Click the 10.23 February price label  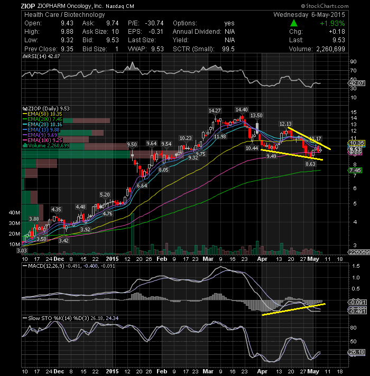pyautogui.click(x=186, y=138)
